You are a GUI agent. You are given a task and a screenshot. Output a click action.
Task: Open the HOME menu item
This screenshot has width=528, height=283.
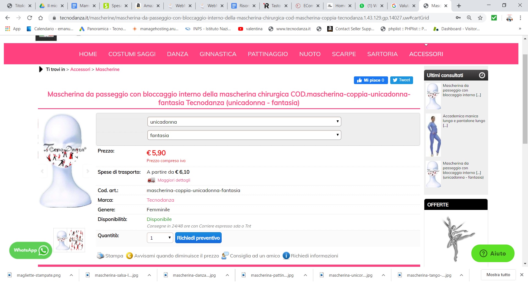[x=88, y=54]
